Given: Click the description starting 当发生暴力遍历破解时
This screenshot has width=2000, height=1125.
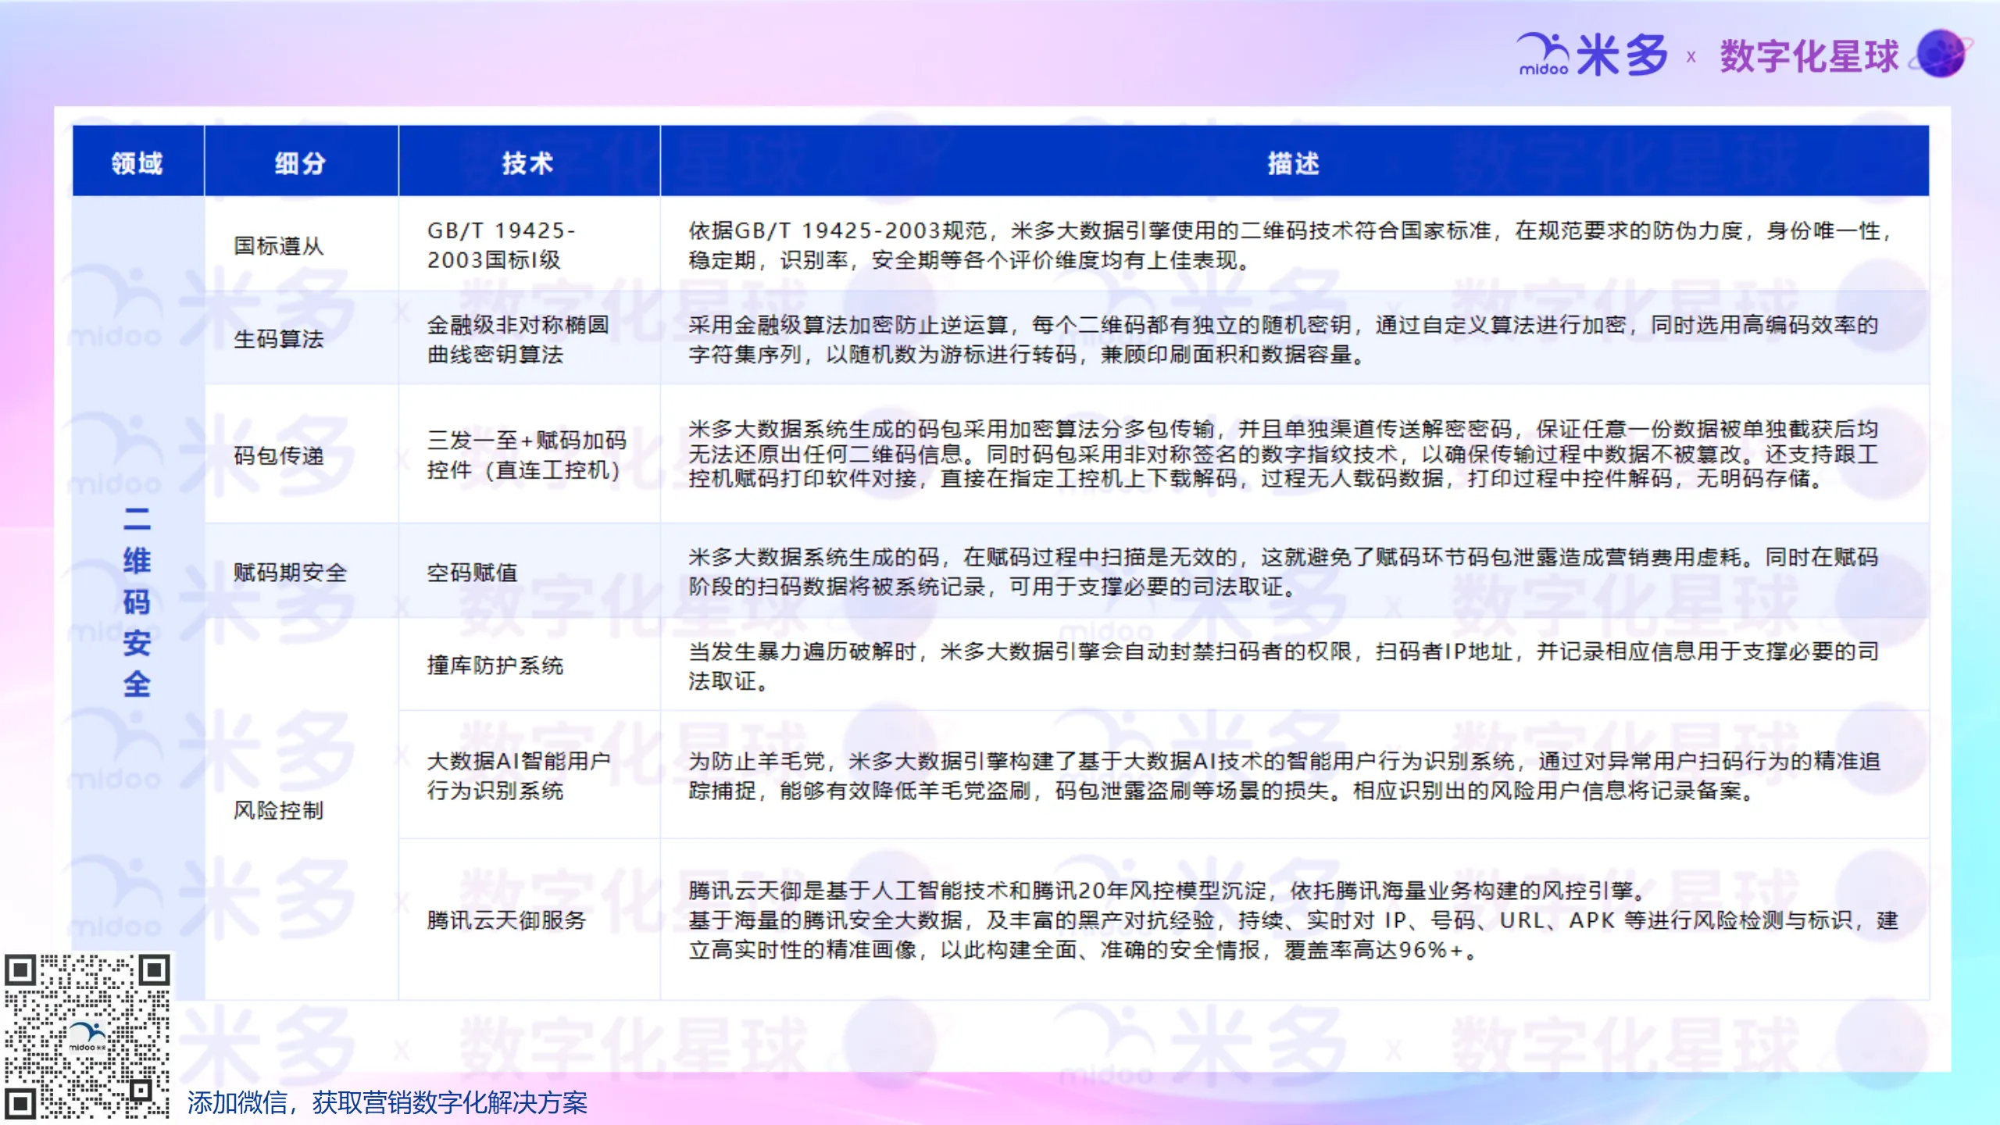Looking at the screenshot, I should point(1295,666).
